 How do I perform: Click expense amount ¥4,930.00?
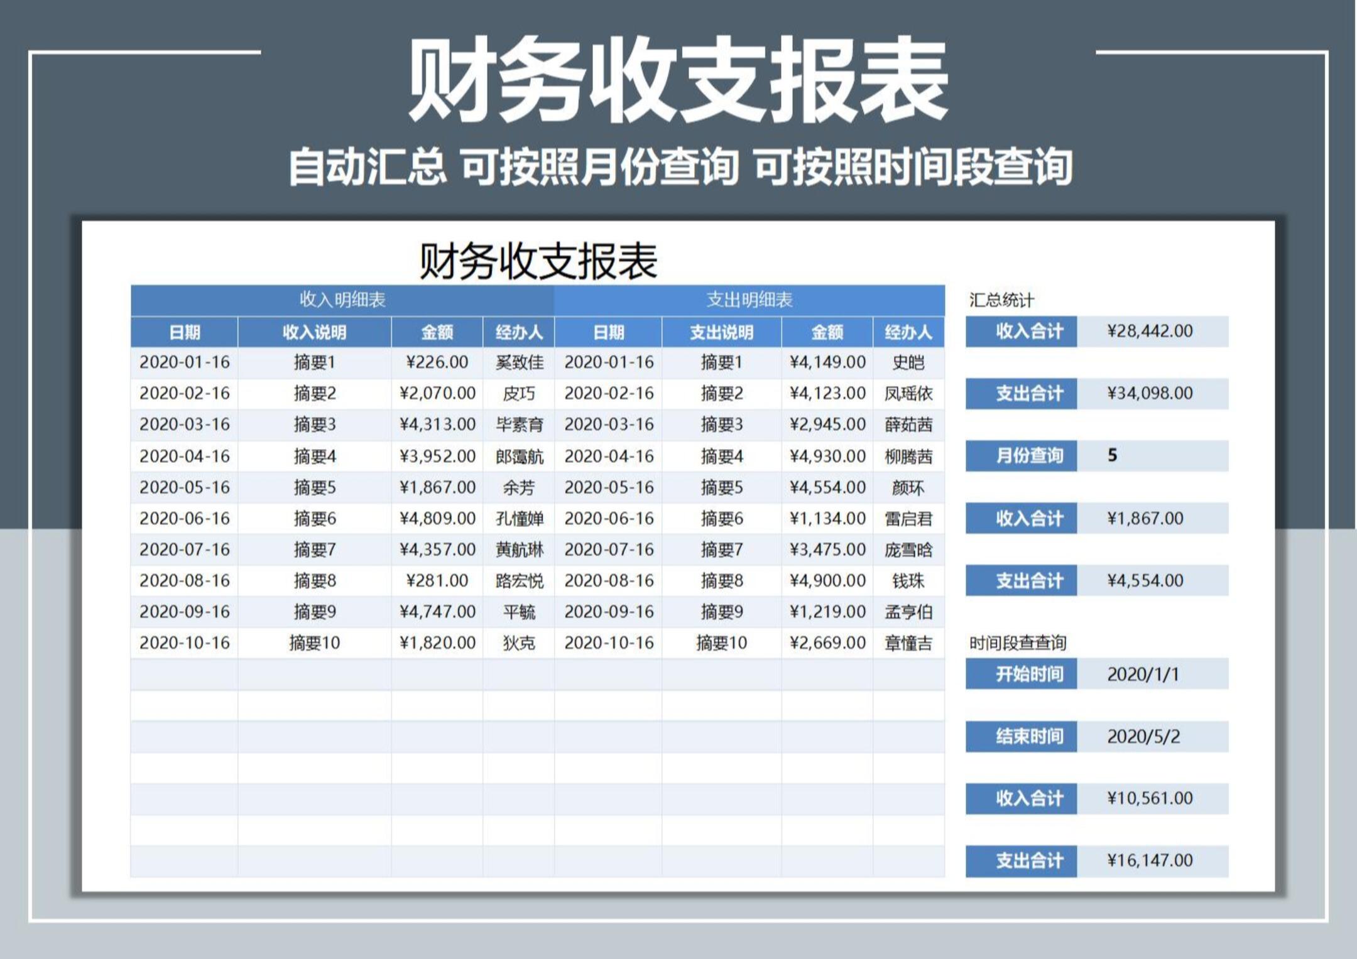(827, 456)
